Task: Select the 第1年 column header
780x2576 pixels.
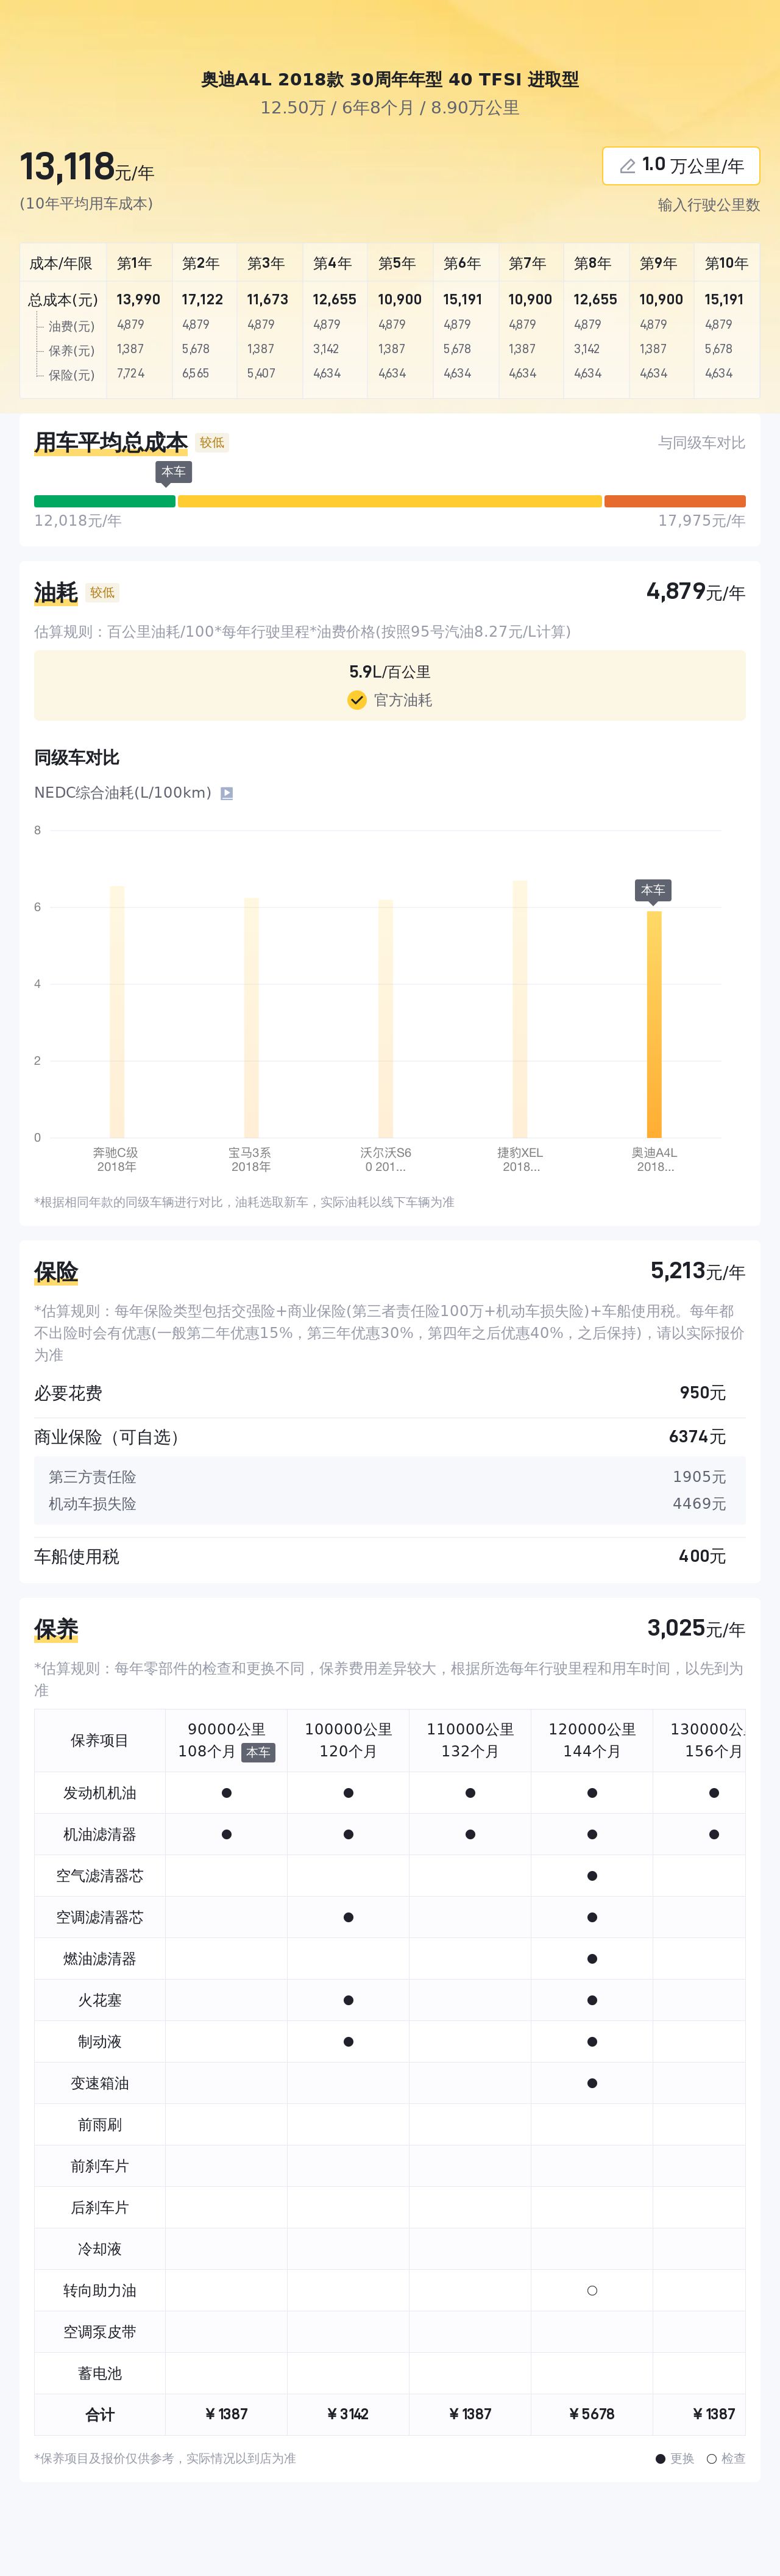Action: (x=135, y=263)
